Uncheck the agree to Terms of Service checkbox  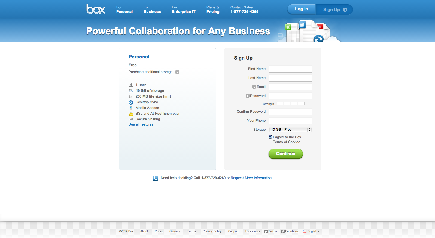coord(270,137)
